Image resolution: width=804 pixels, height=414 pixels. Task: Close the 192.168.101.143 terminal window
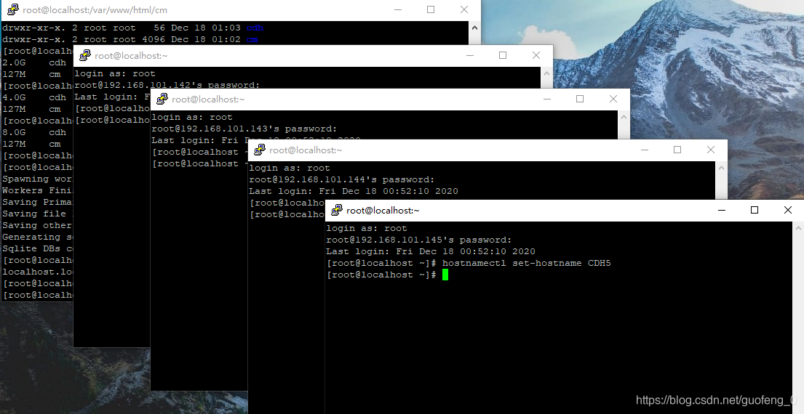(x=613, y=99)
